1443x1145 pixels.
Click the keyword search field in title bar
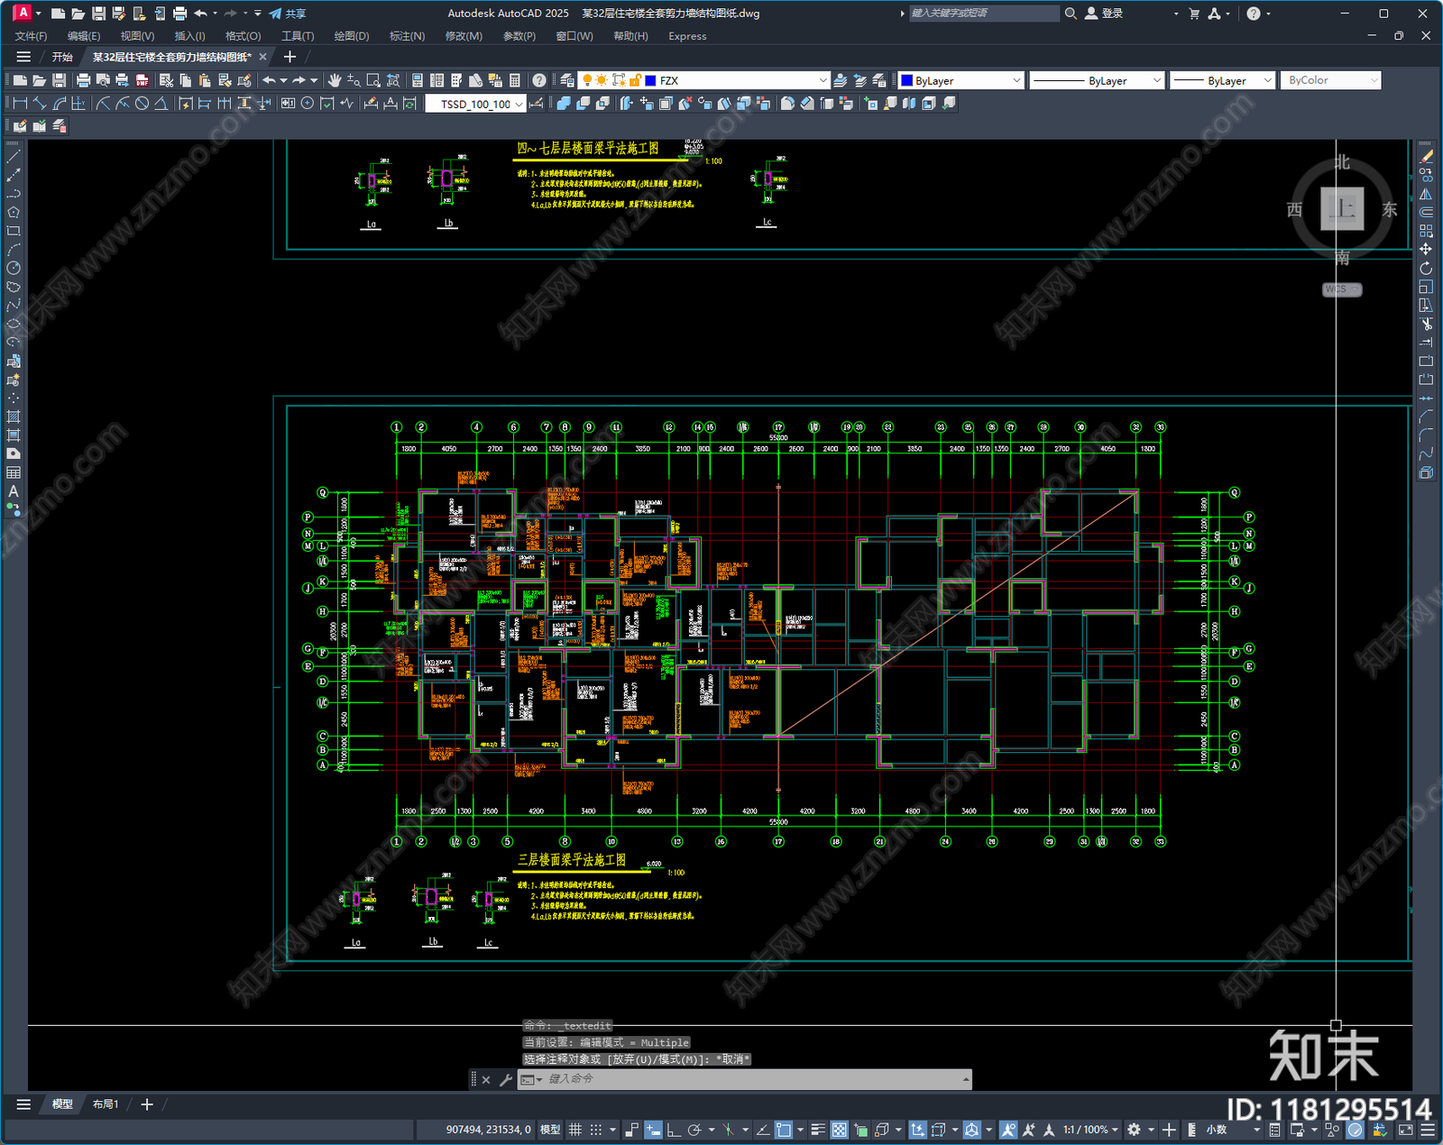click(x=983, y=14)
